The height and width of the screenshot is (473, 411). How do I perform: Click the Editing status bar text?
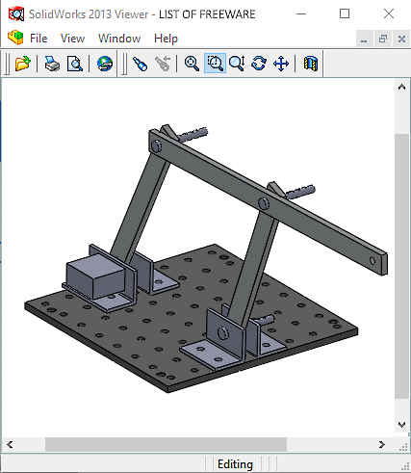pos(235,464)
